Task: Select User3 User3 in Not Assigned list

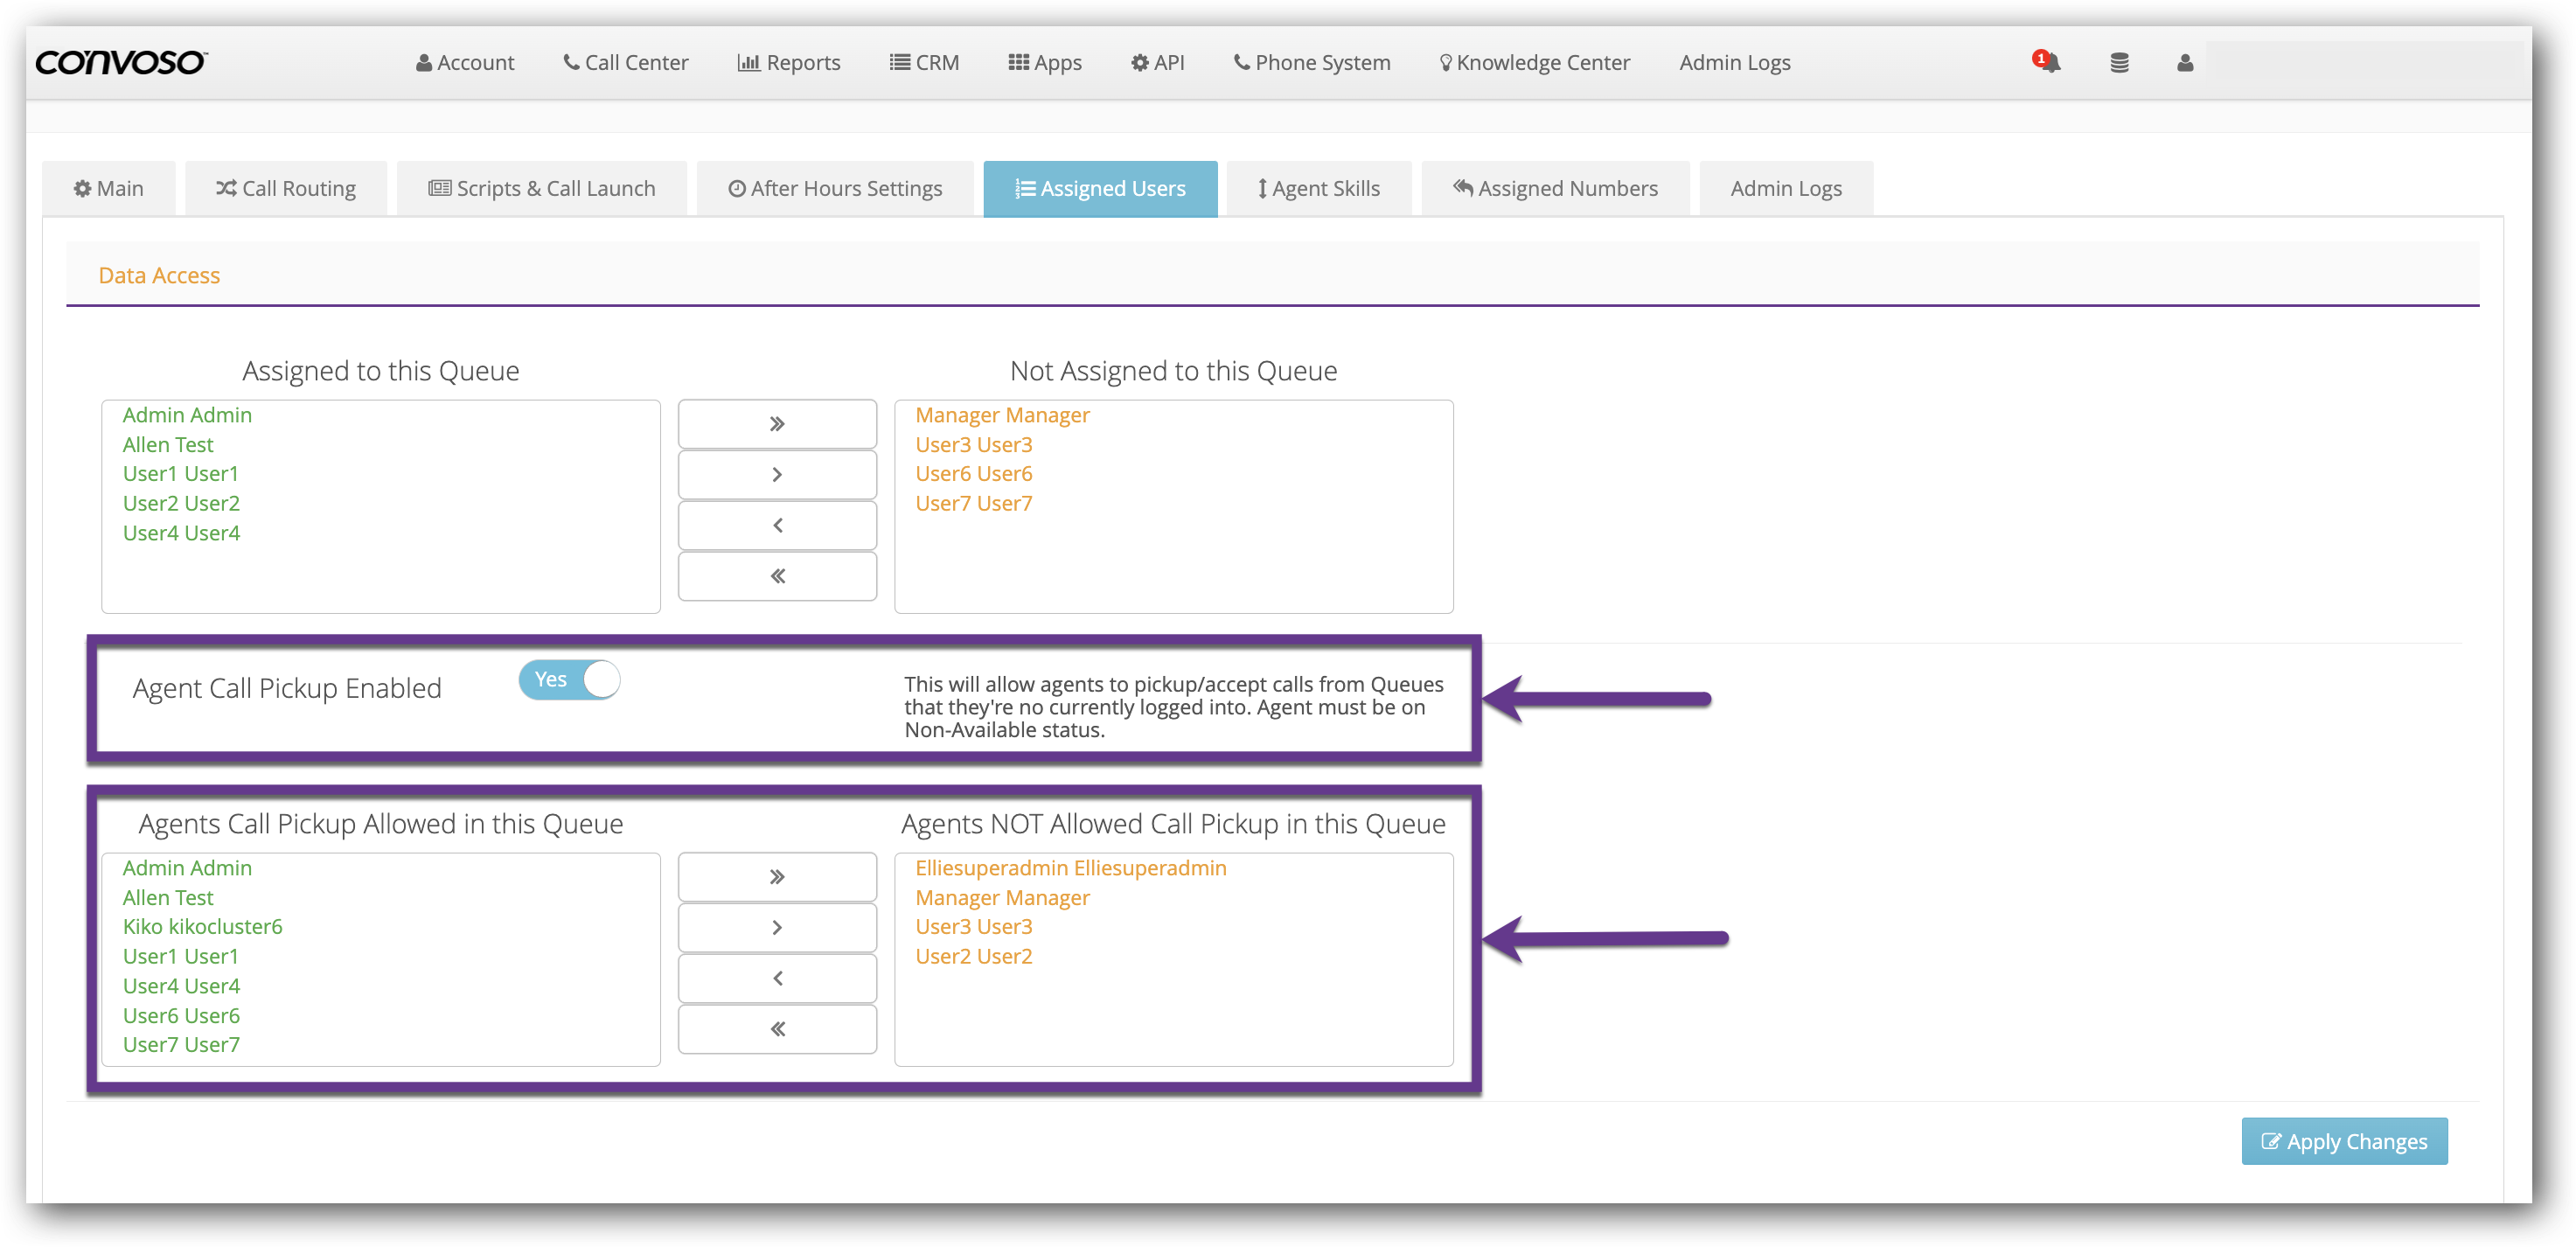Action: 973,445
